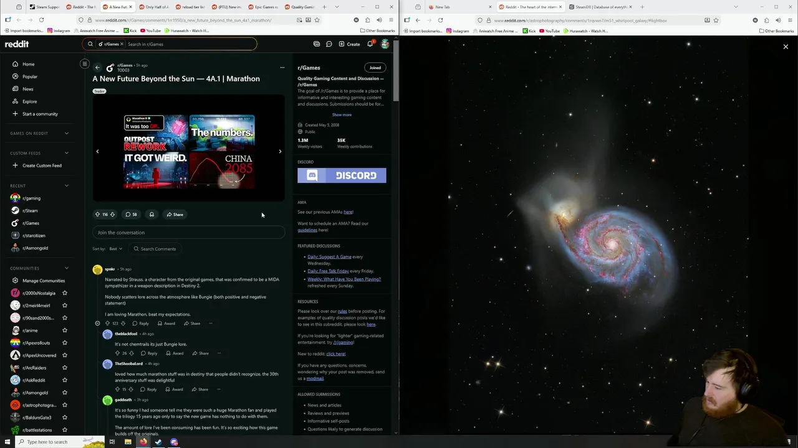Screen dimensions: 798x448
Task: Downvote spnkr's comment
Action: [123, 324]
